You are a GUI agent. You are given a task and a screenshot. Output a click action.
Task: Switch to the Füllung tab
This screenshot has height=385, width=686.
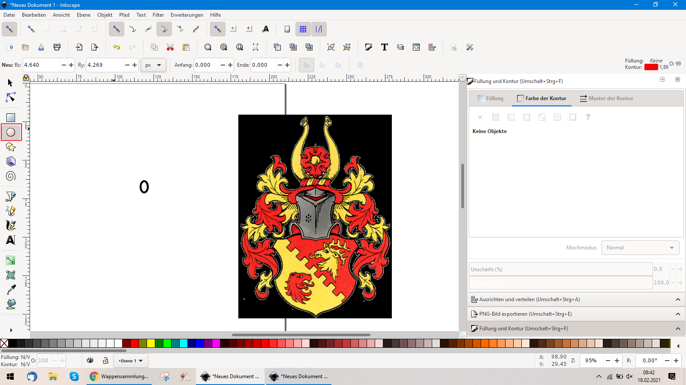490,98
